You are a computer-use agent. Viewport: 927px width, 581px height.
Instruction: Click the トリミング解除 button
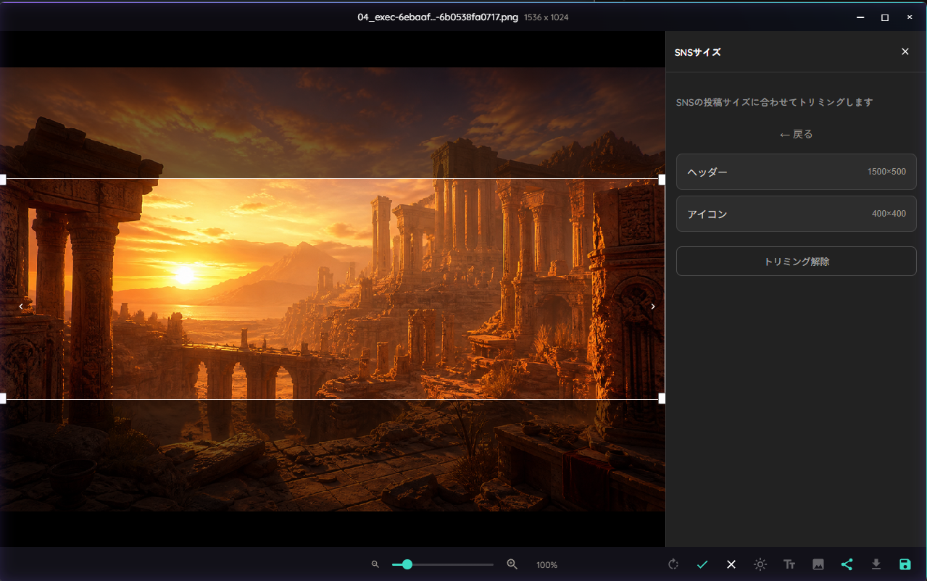(797, 262)
